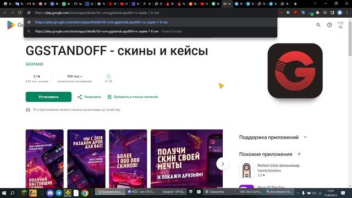Switch to the first browser tab
The width and height of the screenshot is (352, 198).
[8, 4]
